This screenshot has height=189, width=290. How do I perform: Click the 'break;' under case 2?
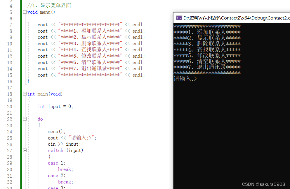[x=66, y=182]
